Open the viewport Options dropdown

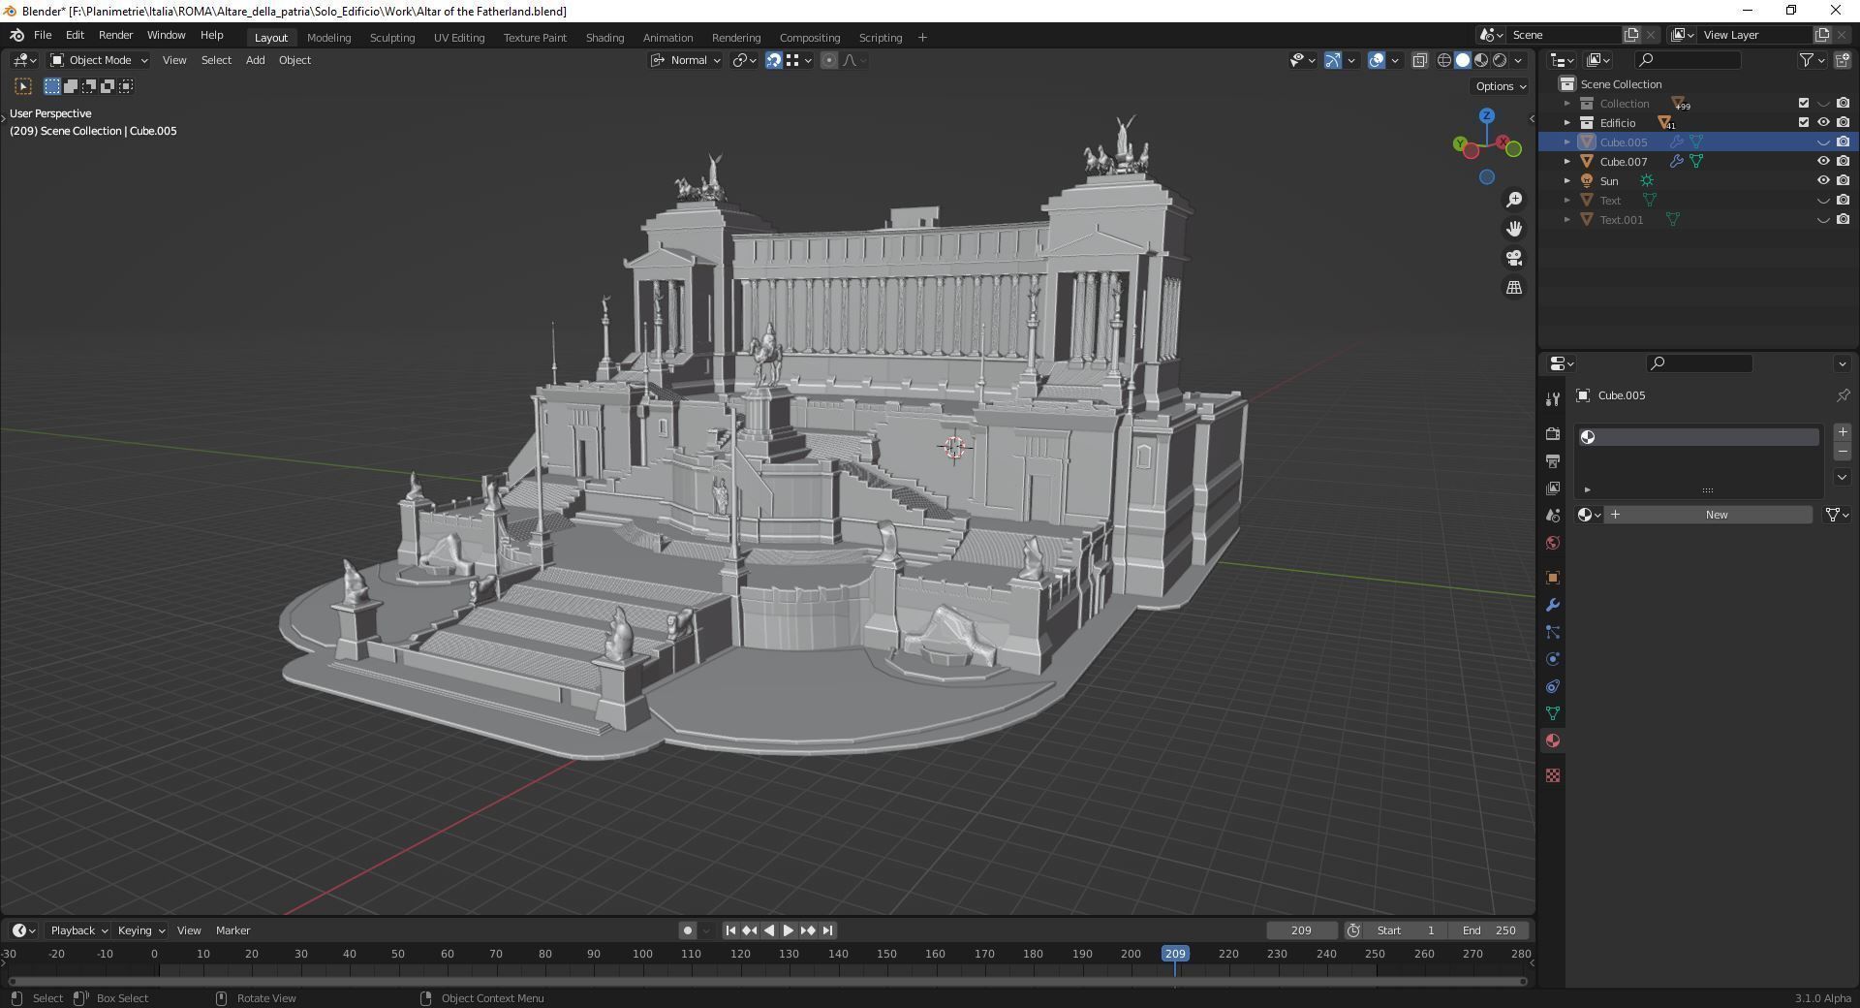coord(1501,86)
